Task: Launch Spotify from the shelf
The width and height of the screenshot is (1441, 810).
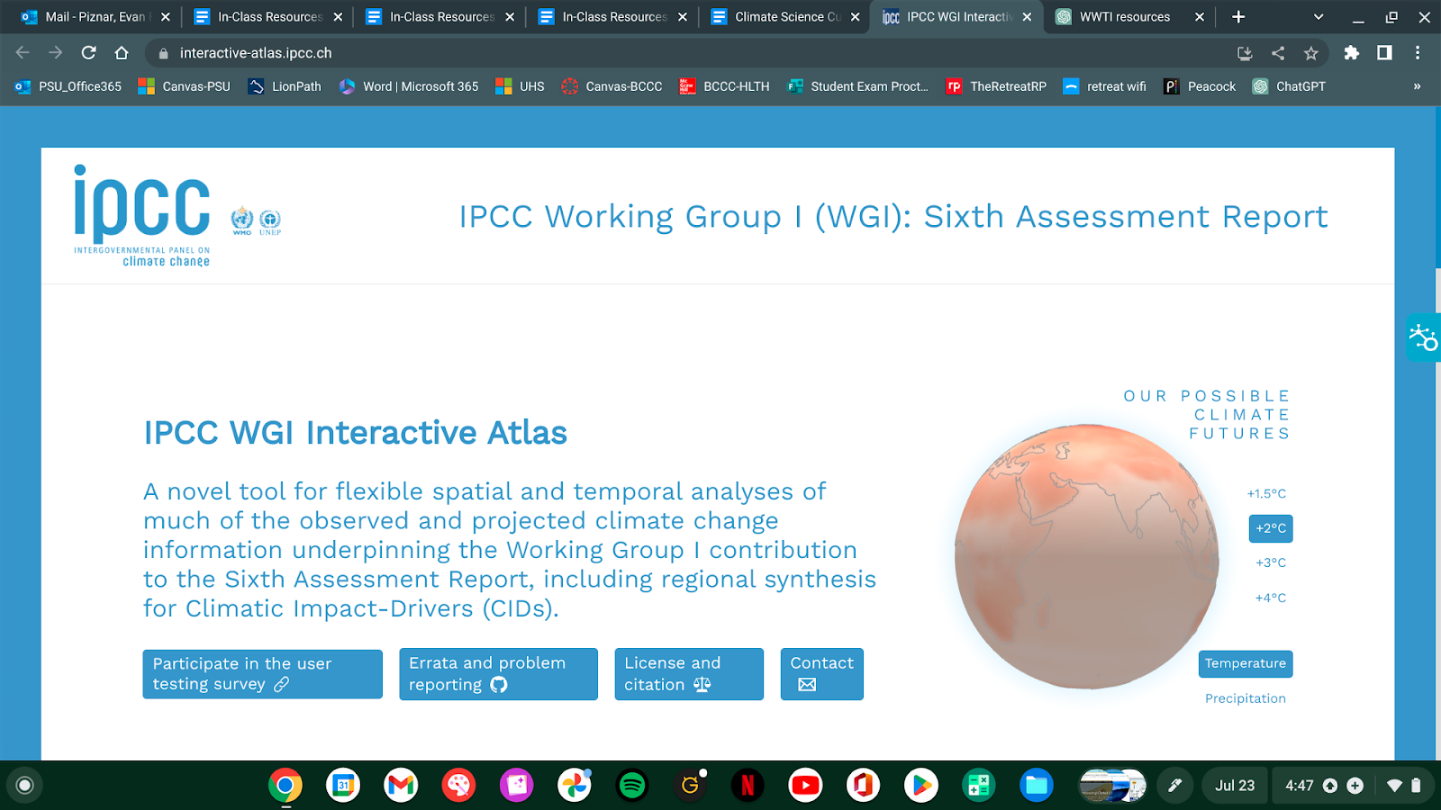Action: point(632,786)
